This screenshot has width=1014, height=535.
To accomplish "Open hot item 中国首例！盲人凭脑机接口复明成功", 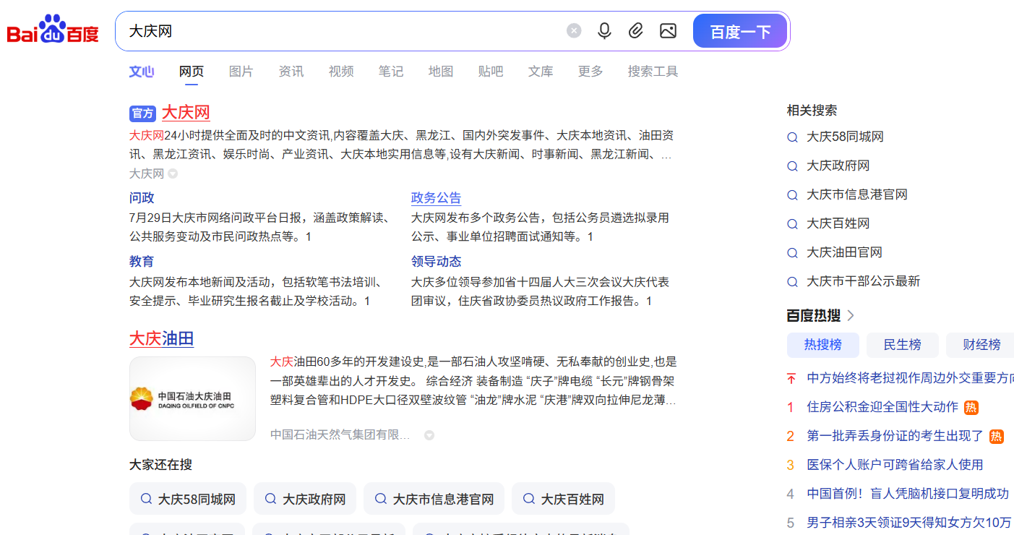I will point(908,494).
